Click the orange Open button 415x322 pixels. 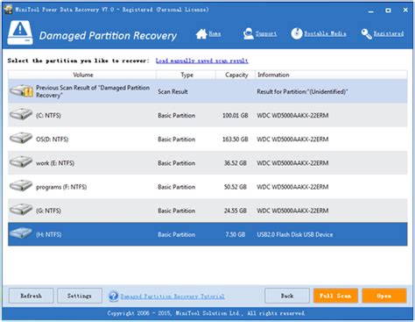384,296
